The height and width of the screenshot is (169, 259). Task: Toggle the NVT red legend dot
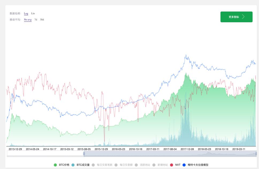pyautogui.click(x=172, y=165)
